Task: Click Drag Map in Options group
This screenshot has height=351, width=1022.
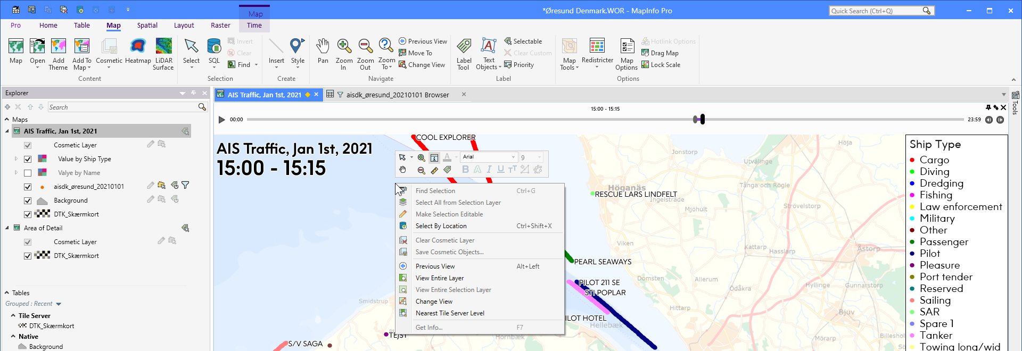Action: click(x=660, y=53)
